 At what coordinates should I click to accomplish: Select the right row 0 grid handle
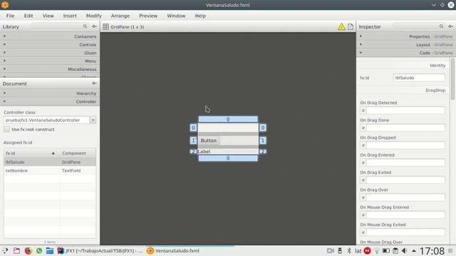(263, 128)
